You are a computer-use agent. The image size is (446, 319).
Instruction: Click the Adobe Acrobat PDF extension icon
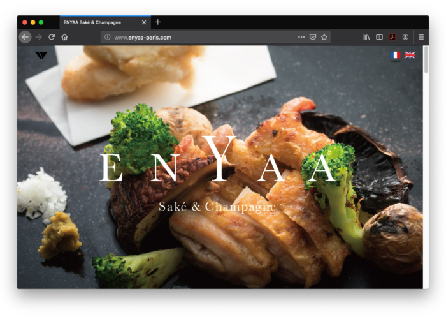[x=392, y=37]
